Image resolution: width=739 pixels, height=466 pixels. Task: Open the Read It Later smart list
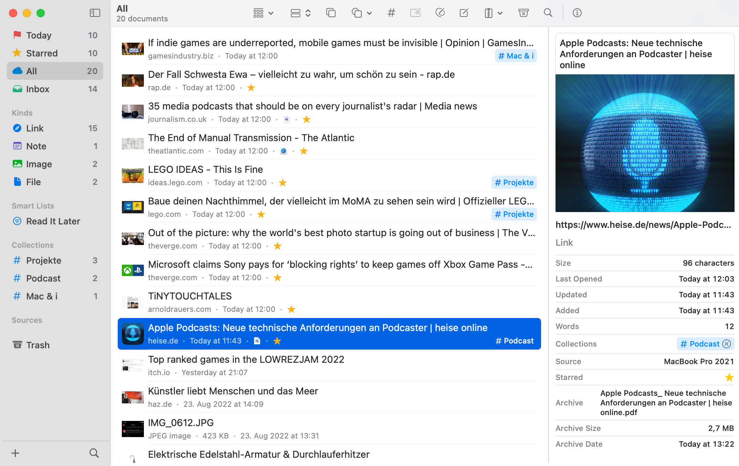pyautogui.click(x=53, y=221)
